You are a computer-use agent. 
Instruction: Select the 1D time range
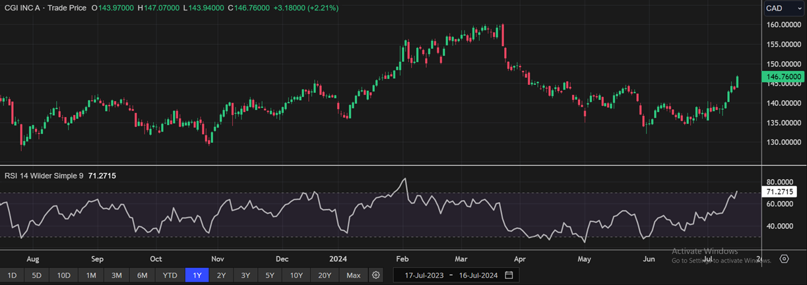[12, 275]
